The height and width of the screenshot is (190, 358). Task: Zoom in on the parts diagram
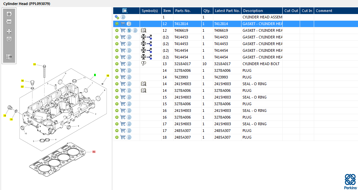[x=9, y=14]
